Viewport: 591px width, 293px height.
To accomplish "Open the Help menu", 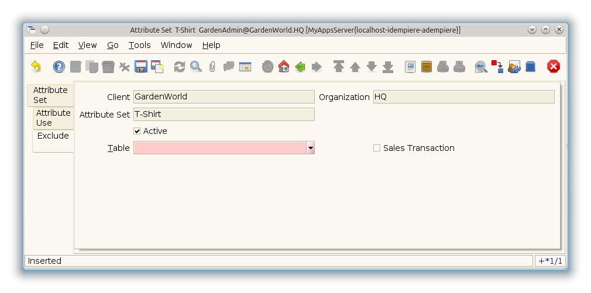I will coord(211,45).
